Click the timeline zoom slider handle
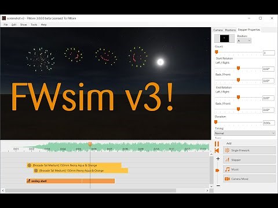278x208 pixels. (x=217, y=170)
